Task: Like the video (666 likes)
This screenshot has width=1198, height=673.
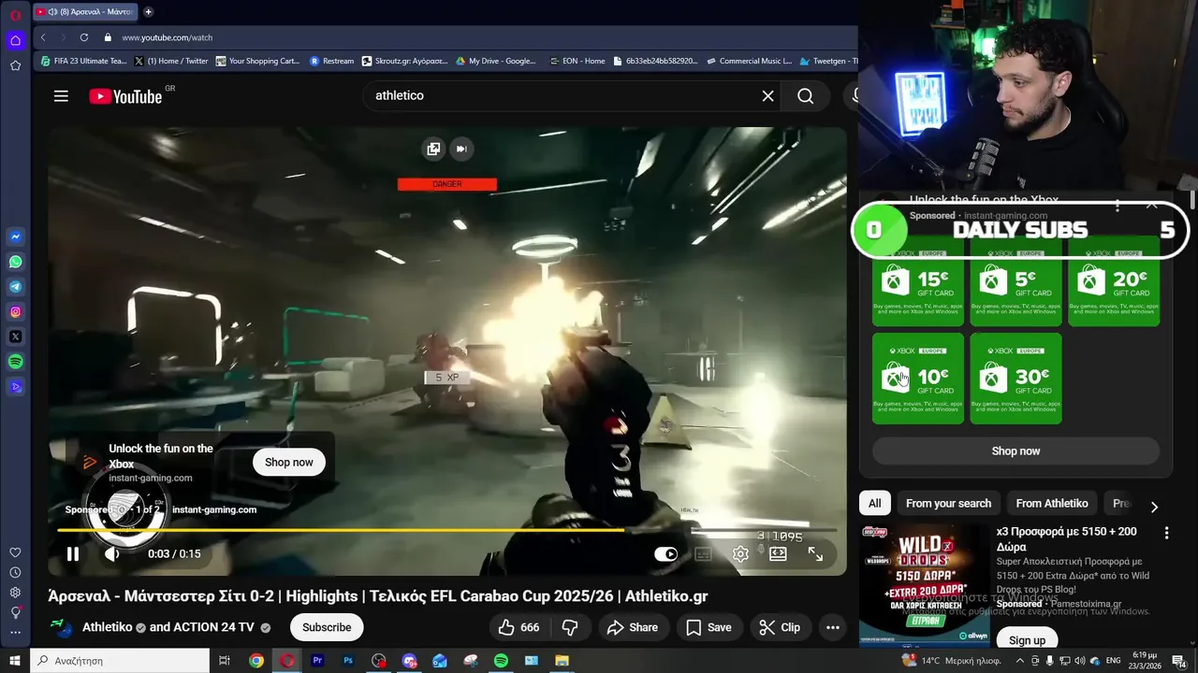Action: point(519,627)
